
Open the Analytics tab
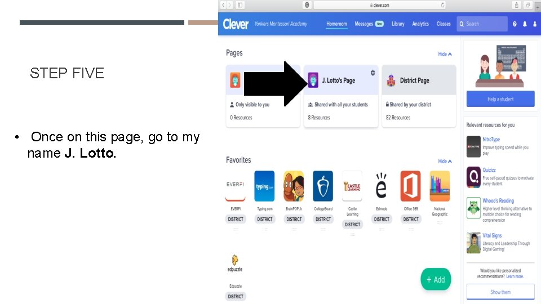point(420,24)
